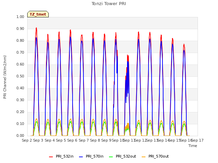Click the Sep 7 x-axis tick label
This screenshot has width=218, height=163.
tap(84, 140)
